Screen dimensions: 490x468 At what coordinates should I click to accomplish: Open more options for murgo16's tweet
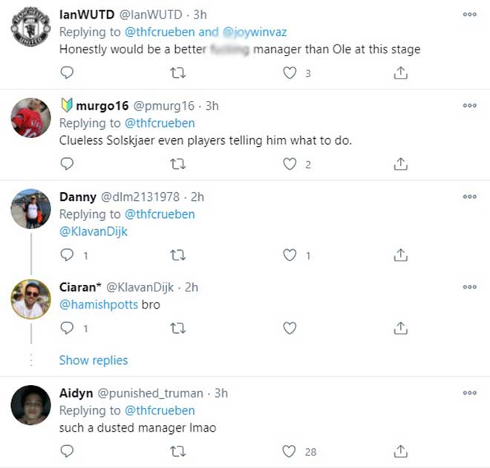(x=469, y=106)
